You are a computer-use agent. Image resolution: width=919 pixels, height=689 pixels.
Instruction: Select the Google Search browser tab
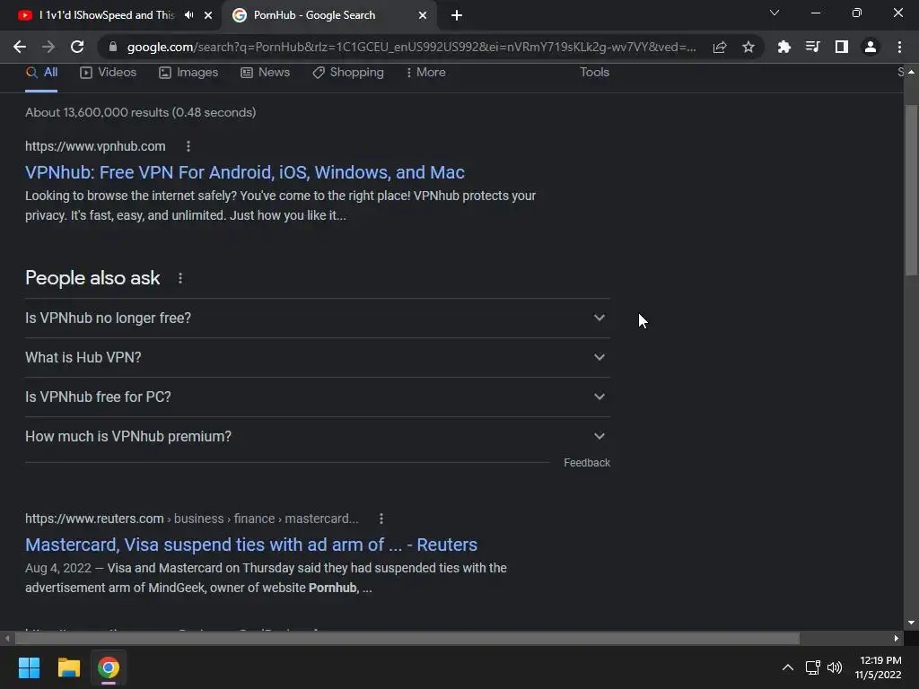click(328, 15)
